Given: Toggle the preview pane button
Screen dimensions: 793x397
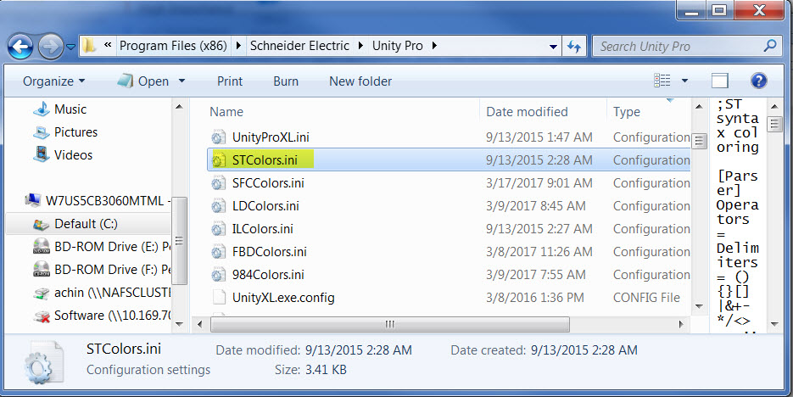Looking at the screenshot, I should click(x=720, y=81).
